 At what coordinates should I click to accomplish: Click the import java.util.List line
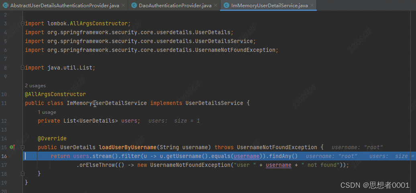pyautogui.click(x=60, y=68)
